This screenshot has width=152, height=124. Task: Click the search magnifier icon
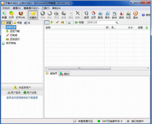[x=117, y=23]
